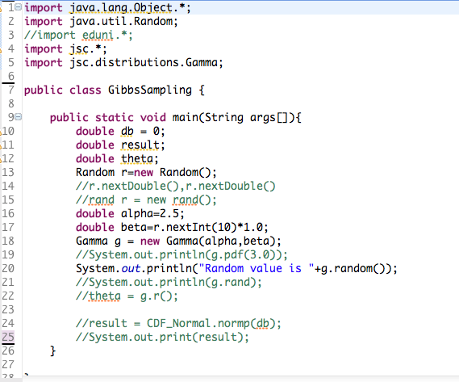The width and height of the screenshot is (459, 382).
Task: Place cursor on 'java.lang.Object' import text
Action: click(121, 8)
